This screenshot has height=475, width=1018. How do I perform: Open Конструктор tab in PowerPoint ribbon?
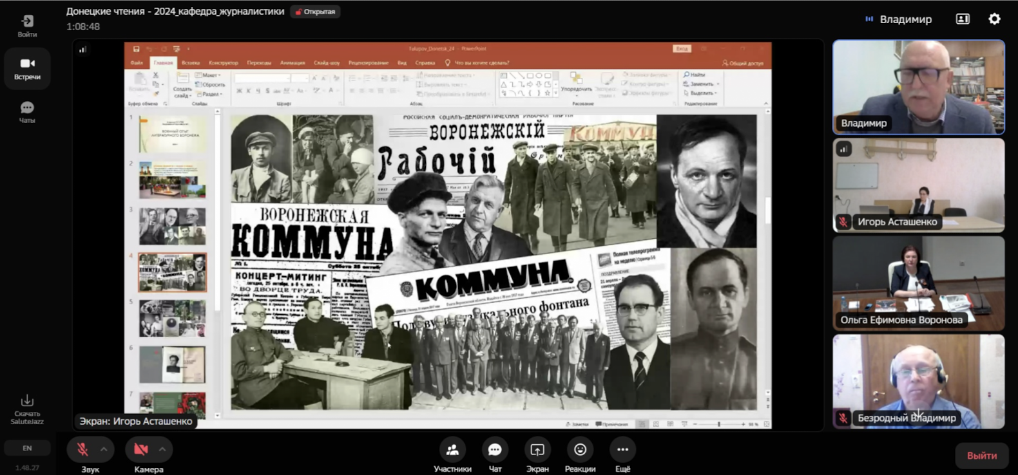click(224, 63)
